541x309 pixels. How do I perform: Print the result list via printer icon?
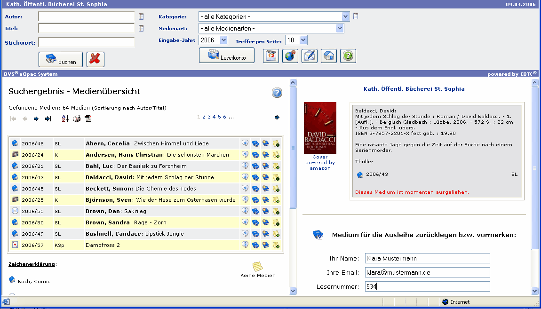pos(77,119)
